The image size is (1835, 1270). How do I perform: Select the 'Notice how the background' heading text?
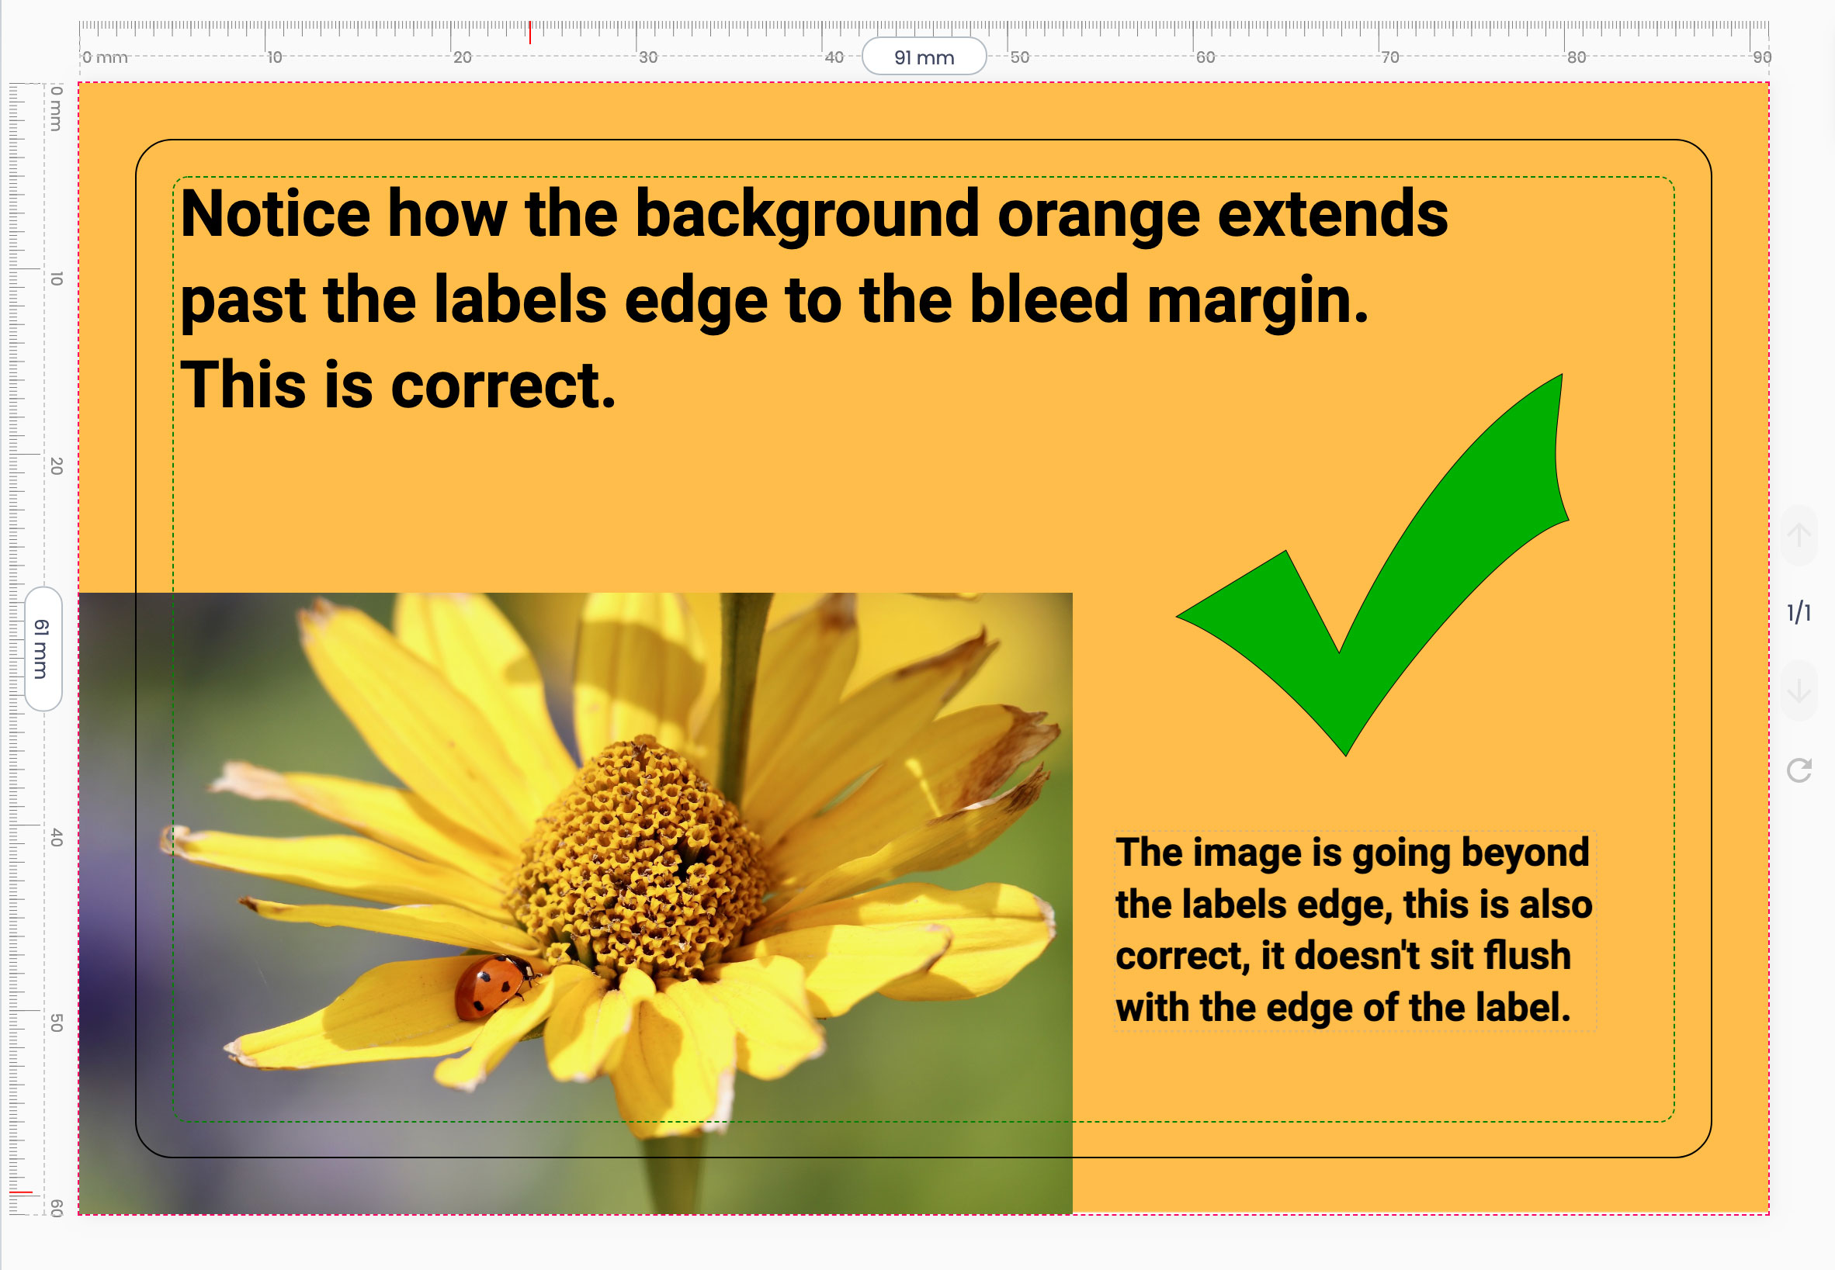coord(812,299)
